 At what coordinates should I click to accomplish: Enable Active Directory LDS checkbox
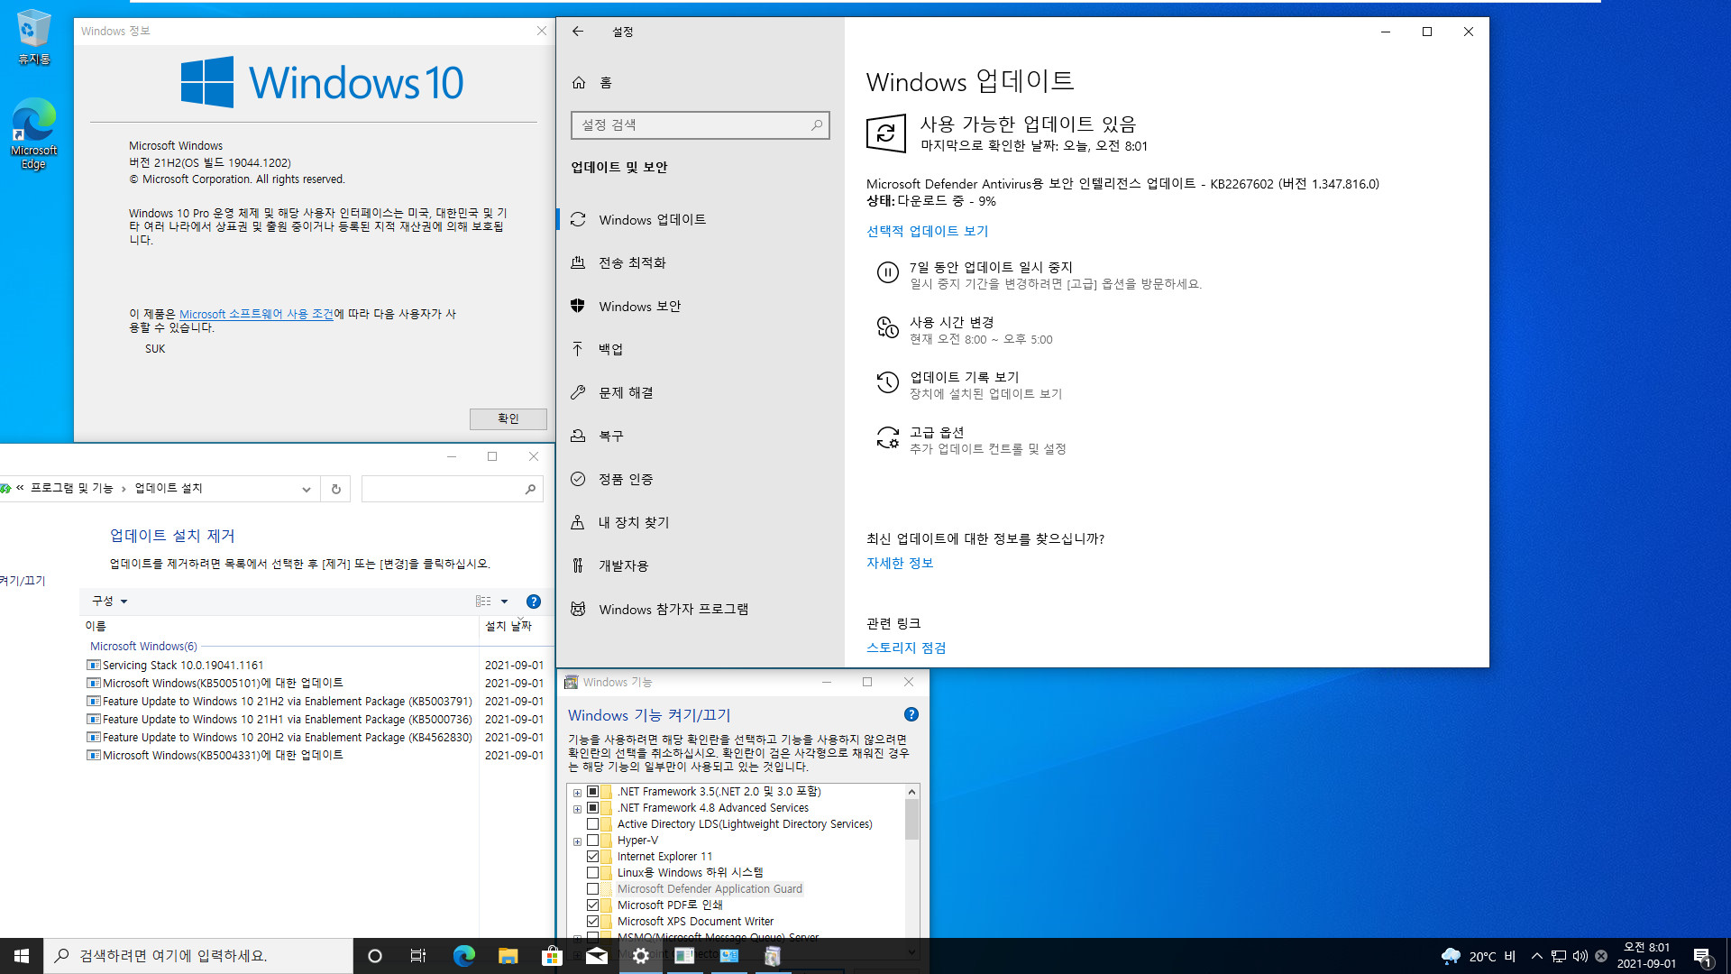click(x=592, y=824)
